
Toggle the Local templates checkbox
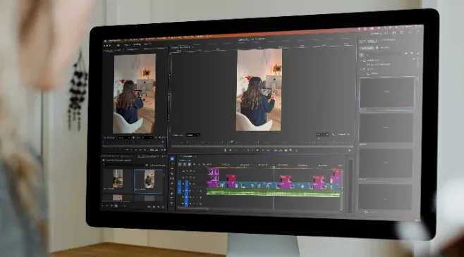tap(365, 61)
